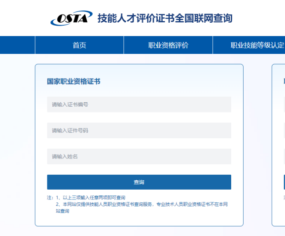Select the 职业技能等级认定 tab

click(x=249, y=45)
